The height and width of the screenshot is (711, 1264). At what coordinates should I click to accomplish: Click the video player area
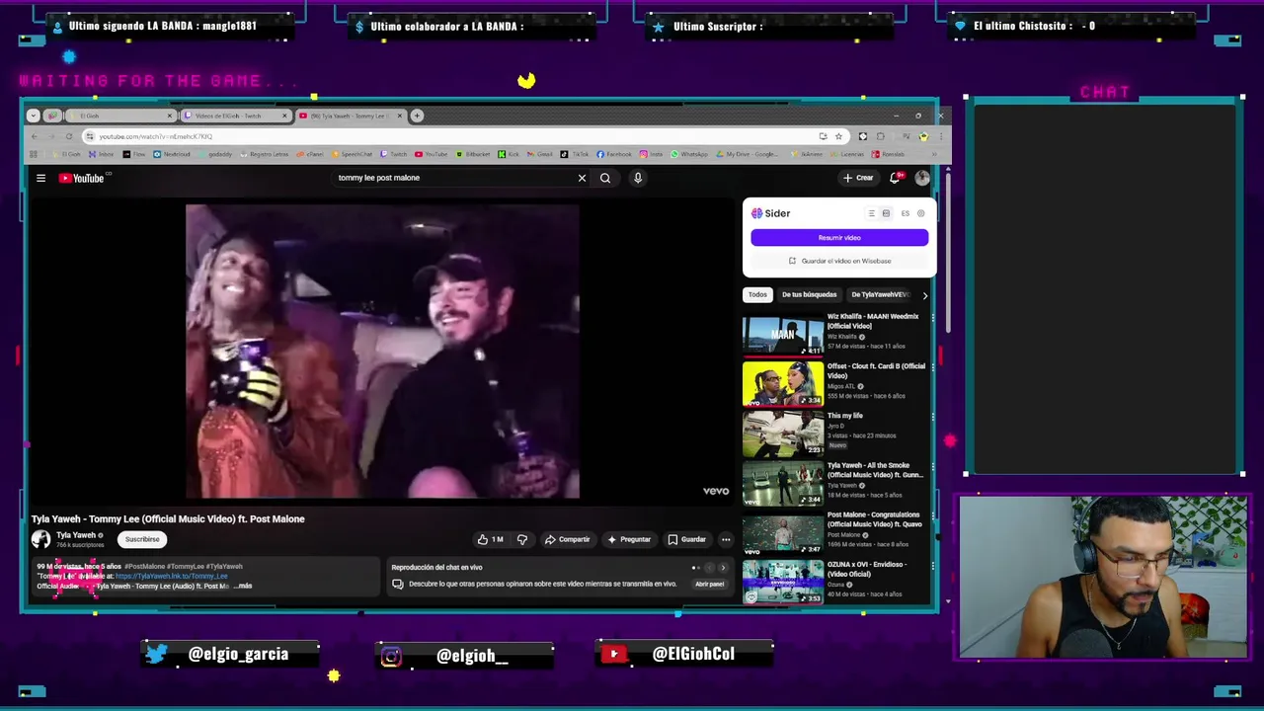click(x=382, y=352)
